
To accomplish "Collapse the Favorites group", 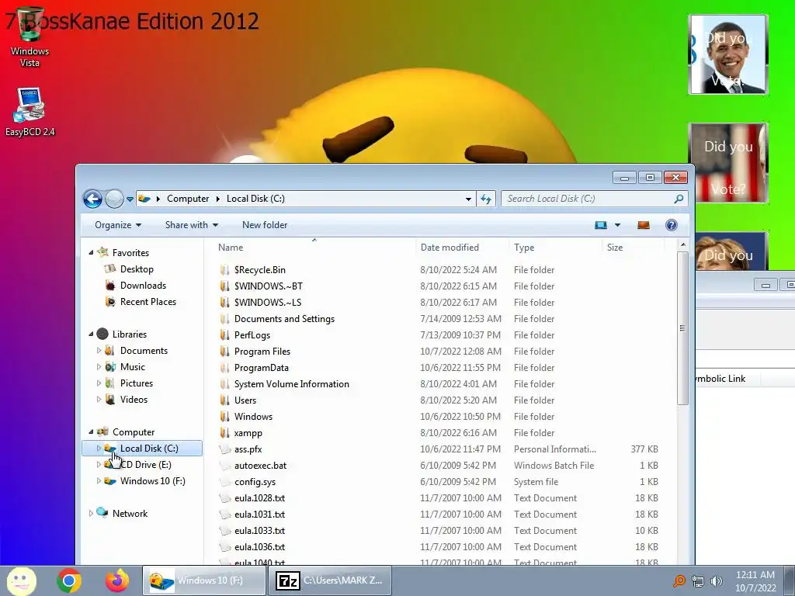I will (x=92, y=252).
